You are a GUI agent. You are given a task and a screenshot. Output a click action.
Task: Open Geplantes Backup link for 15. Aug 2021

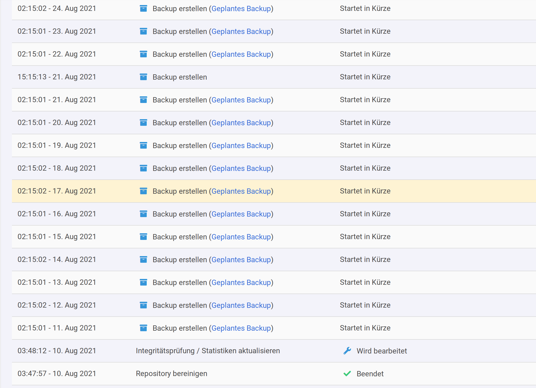point(241,237)
